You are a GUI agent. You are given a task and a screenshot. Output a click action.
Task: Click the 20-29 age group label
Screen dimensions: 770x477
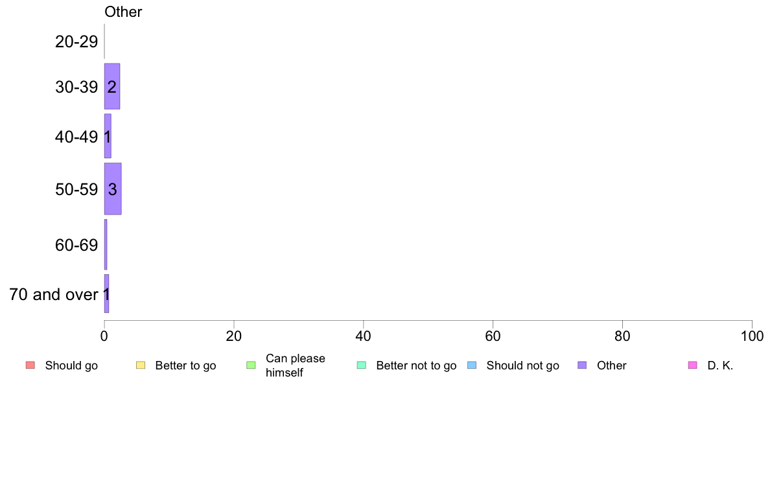click(x=76, y=41)
